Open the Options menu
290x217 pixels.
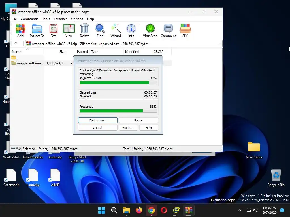pos(77,19)
